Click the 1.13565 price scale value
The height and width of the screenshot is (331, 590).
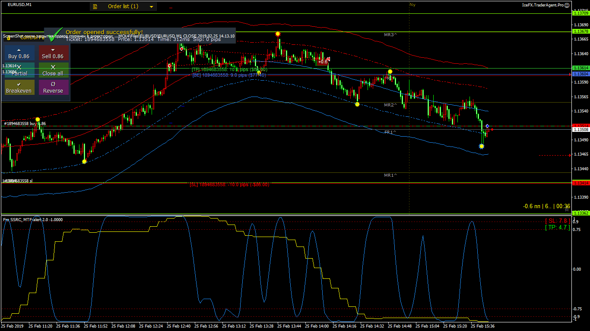pyautogui.click(x=580, y=97)
